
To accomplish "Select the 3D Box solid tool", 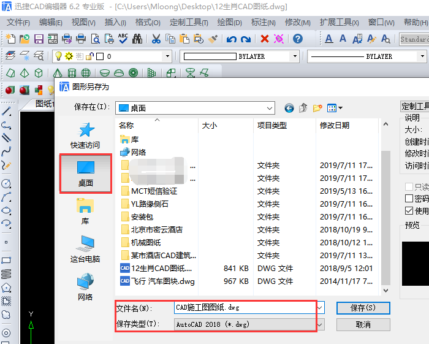I will 39,73.
